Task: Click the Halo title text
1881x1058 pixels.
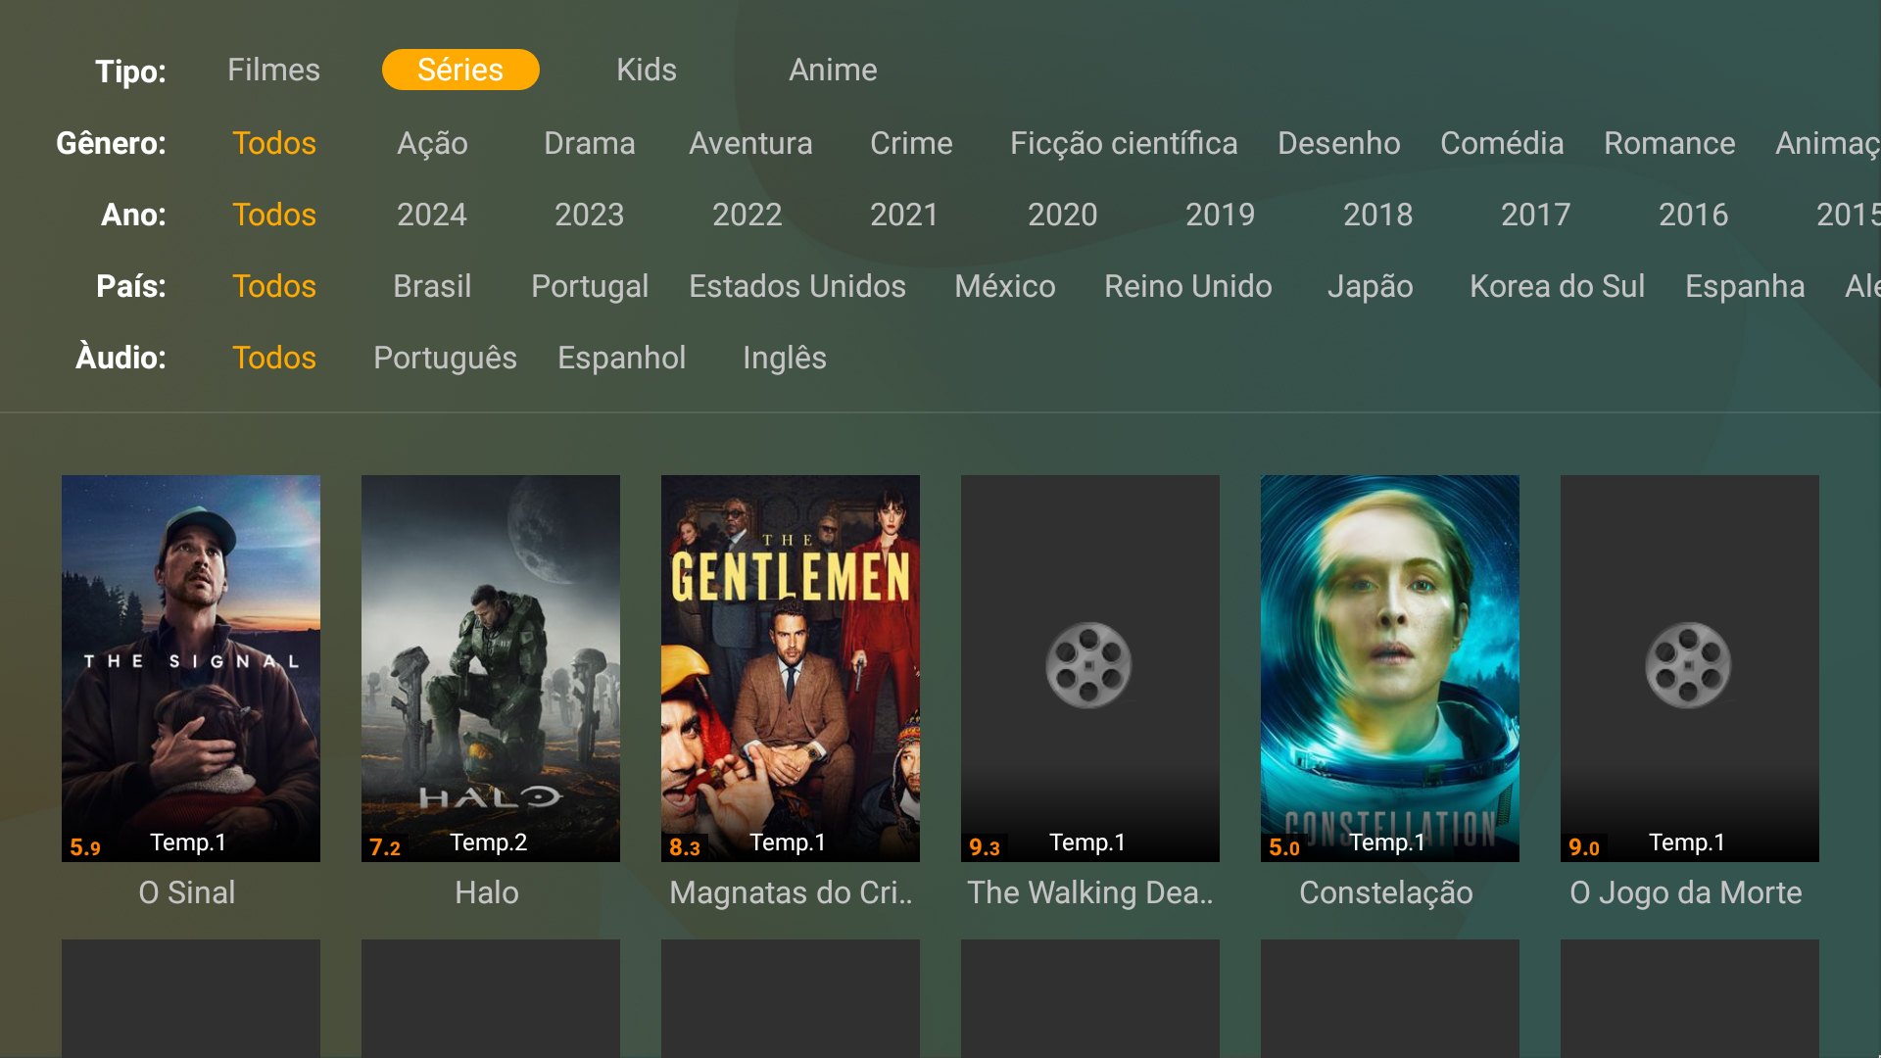Action: coord(487,892)
